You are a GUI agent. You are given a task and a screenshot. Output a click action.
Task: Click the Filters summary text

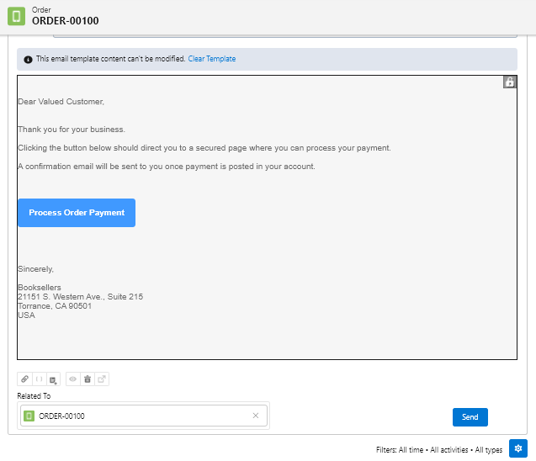(438, 450)
